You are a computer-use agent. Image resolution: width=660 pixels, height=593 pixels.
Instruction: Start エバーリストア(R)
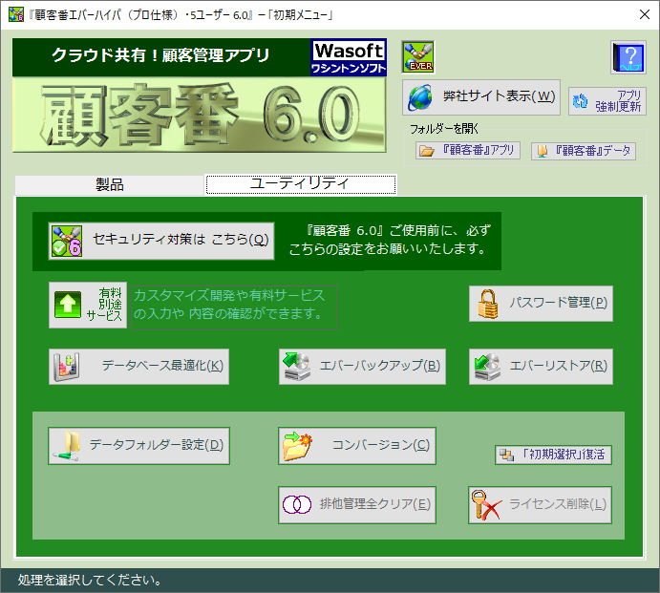[x=541, y=366]
